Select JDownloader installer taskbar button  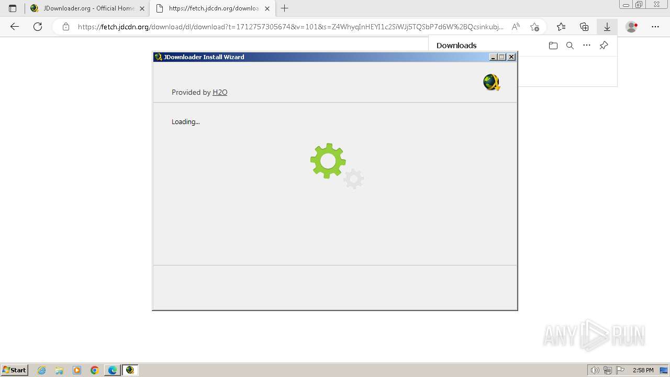click(130, 370)
